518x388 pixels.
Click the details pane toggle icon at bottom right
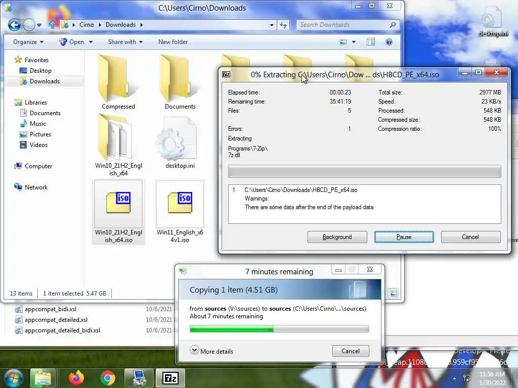tap(393, 293)
